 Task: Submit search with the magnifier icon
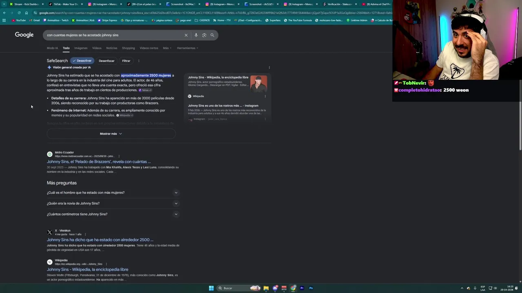(x=212, y=35)
